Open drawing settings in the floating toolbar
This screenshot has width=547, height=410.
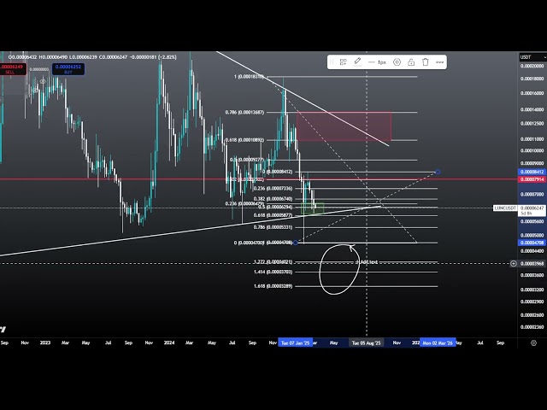(397, 61)
